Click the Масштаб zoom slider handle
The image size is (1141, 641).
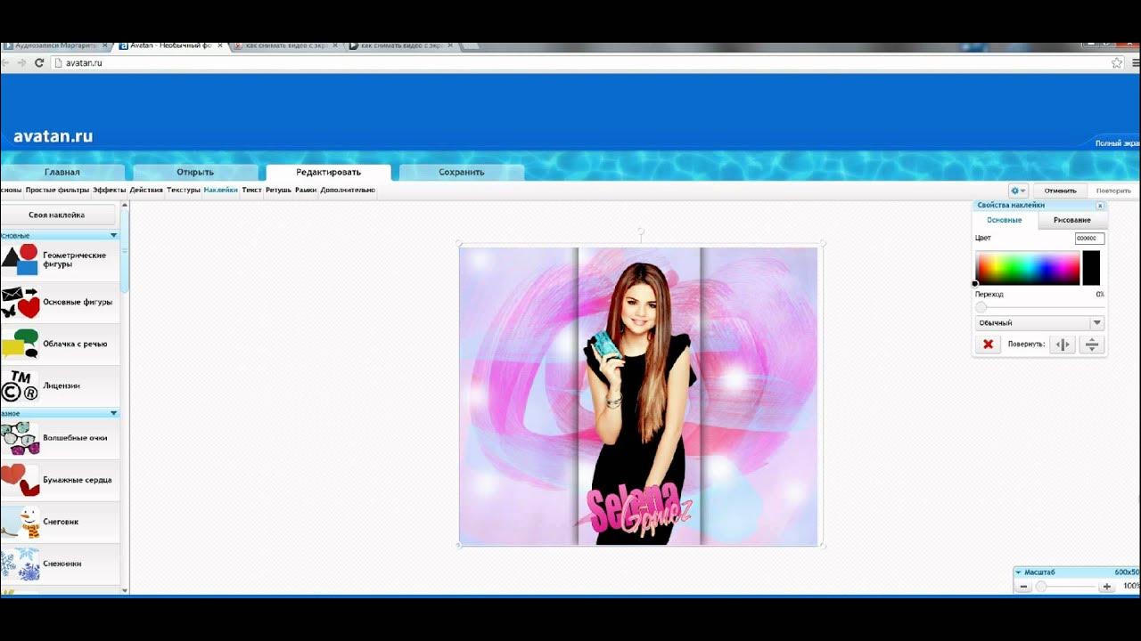1040,587
